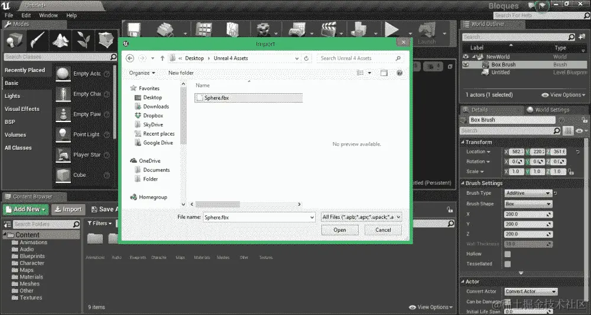Toggle visibility eye for NewWorld

(x=466, y=57)
